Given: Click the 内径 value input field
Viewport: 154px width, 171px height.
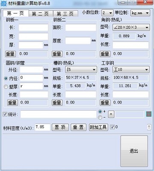Looking at the screenshot, I should tap(31, 78).
